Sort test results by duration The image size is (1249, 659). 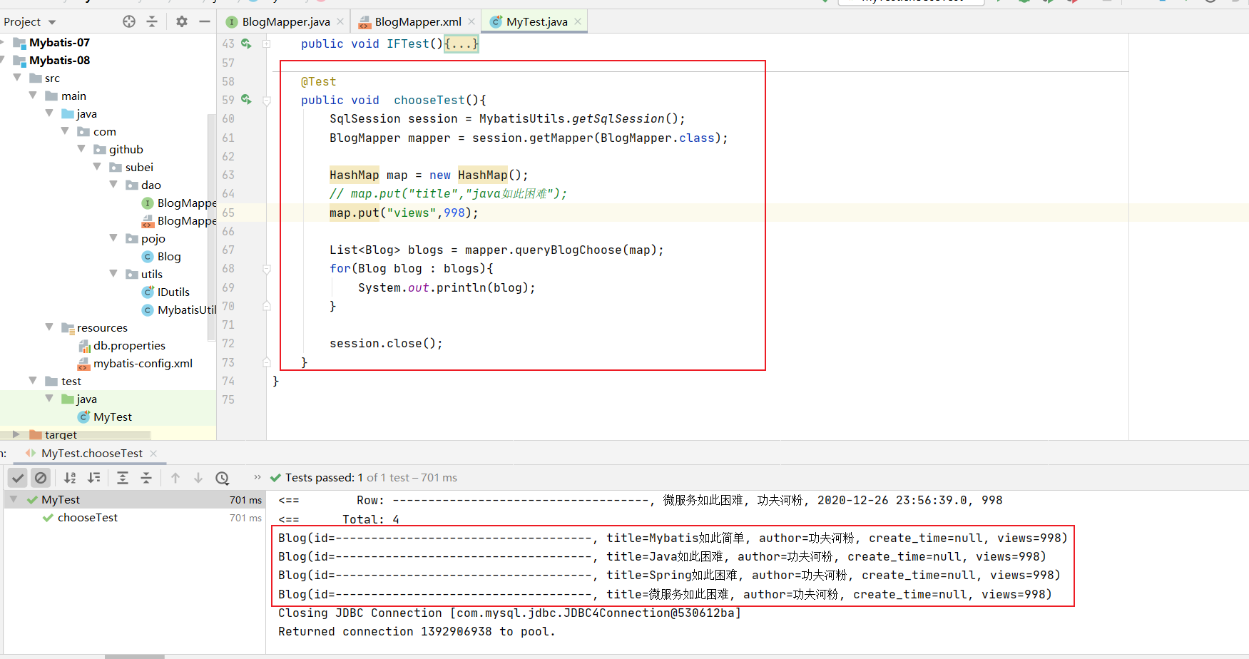pyautogui.click(x=94, y=478)
